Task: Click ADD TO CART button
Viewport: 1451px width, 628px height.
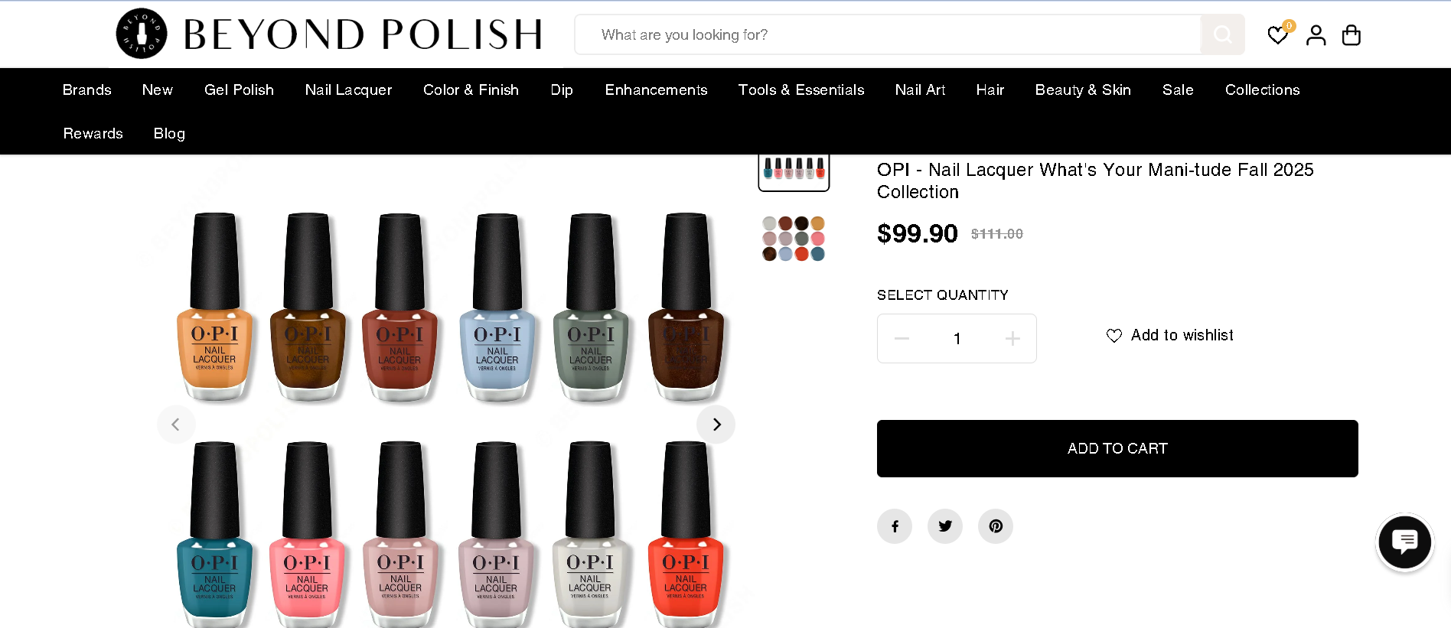Action: click(x=1117, y=448)
